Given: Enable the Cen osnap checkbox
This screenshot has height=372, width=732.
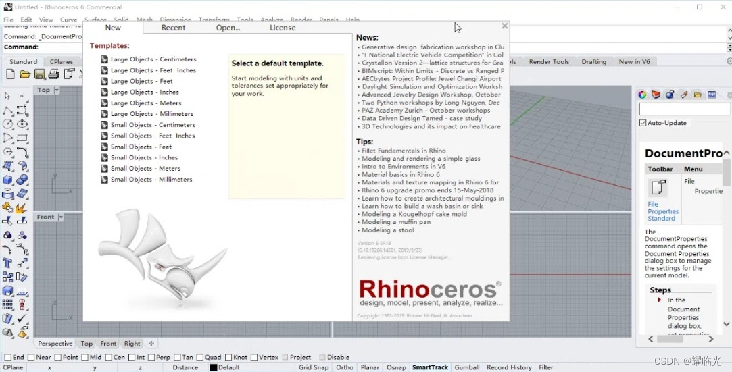Looking at the screenshot, I should click(108, 357).
